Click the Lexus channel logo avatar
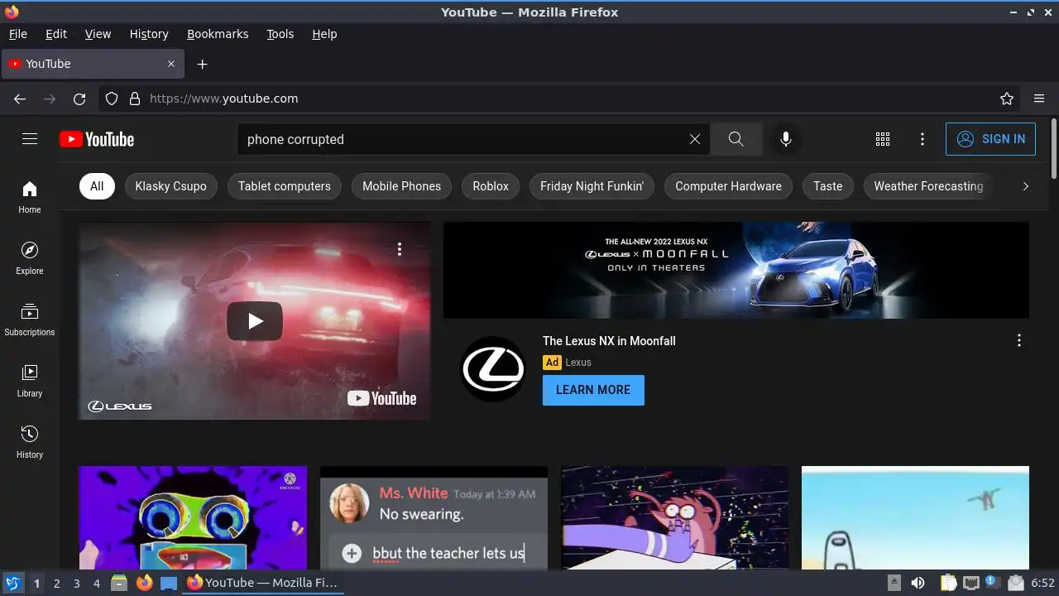This screenshot has height=596, width=1059. (493, 369)
